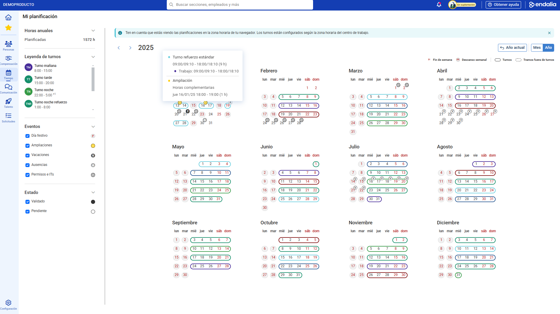Open notifications bell icon
560x314 pixels.
(x=439, y=5)
